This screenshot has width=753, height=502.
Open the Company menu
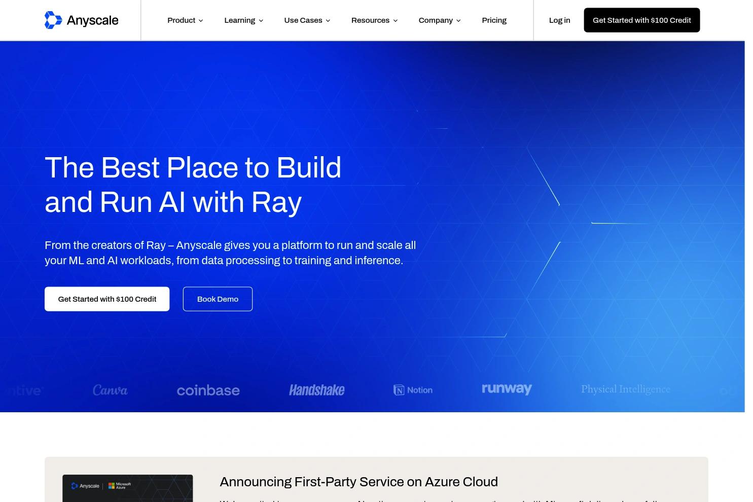tap(440, 20)
